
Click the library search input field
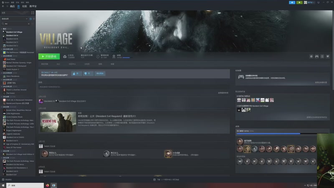(16, 24)
